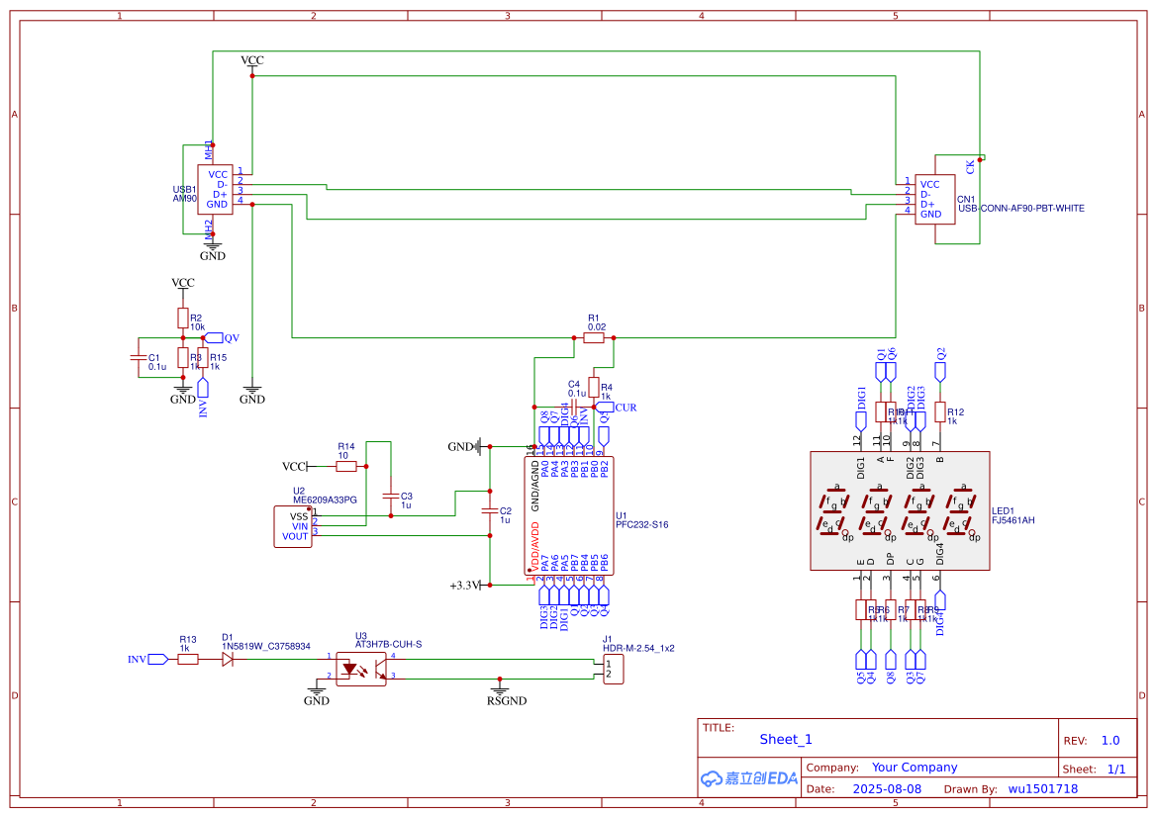Screen dimensions: 1157x818
Task: Click the GND symbol below USB1 connector
Action: pos(213,250)
